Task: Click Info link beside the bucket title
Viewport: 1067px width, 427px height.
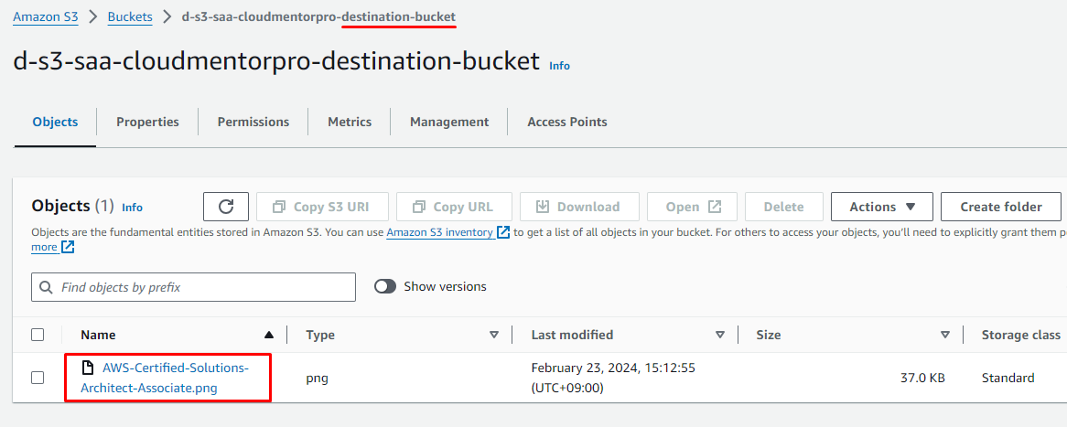Action: (559, 66)
